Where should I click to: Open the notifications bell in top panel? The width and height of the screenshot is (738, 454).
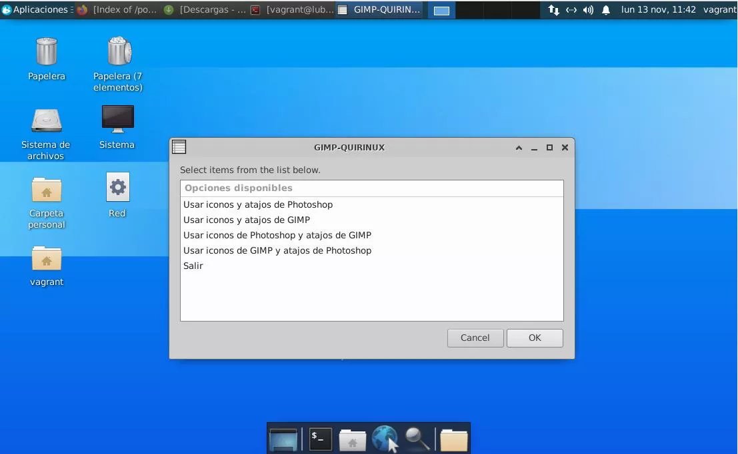(606, 10)
